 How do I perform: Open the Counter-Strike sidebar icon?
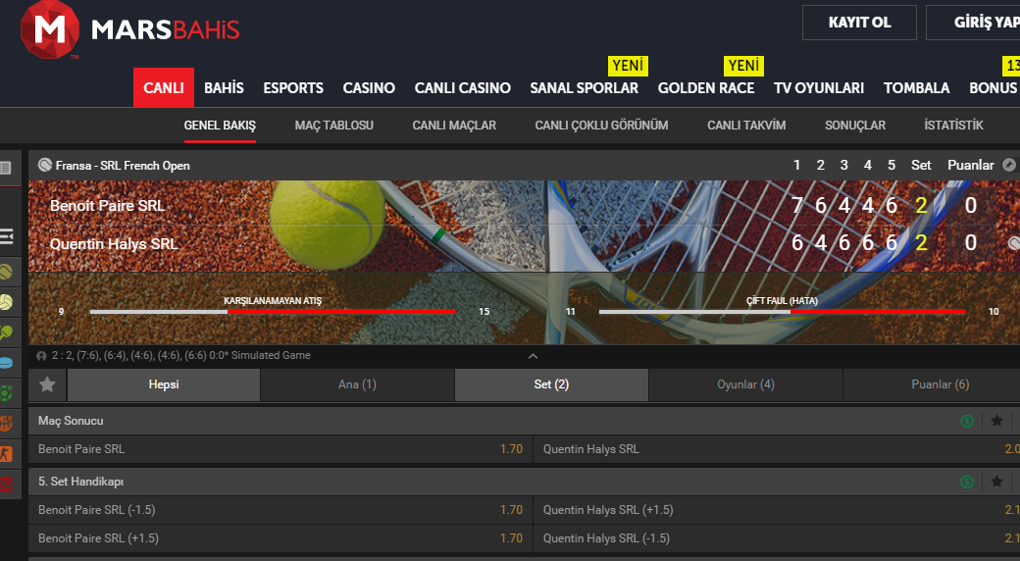[x=7, y=454]
